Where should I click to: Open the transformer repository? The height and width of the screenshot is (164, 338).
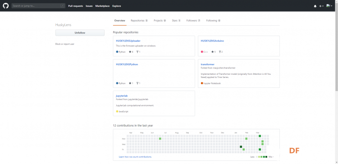(x=208, y=64)
